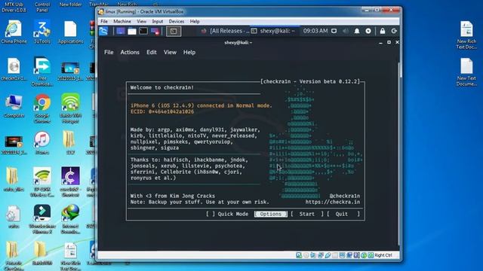
Task: Click the round power-manager icon in panel
Action: (x=368, y=31)
